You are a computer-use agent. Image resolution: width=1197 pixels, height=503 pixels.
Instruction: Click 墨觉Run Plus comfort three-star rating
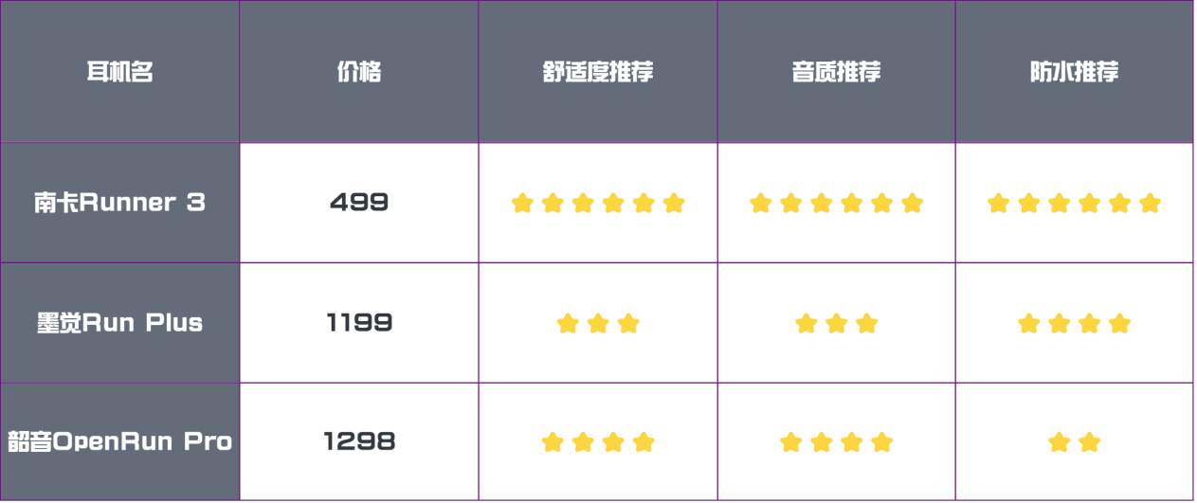(598, 324)
